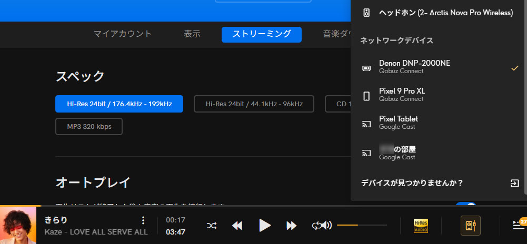
Task: Open Kaze - LOVE ALL SERVE ALL album link
Action: tap(96, 232)
